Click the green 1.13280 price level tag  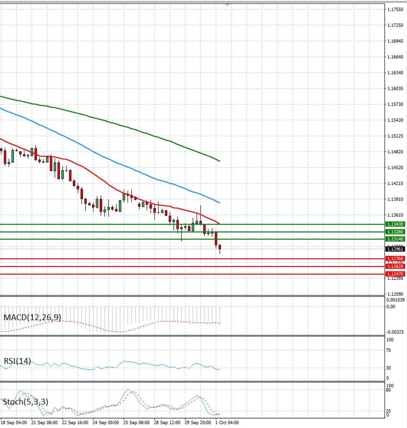395,232
